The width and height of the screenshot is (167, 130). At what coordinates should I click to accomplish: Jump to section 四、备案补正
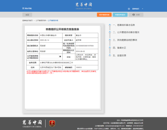pos(119,48)
